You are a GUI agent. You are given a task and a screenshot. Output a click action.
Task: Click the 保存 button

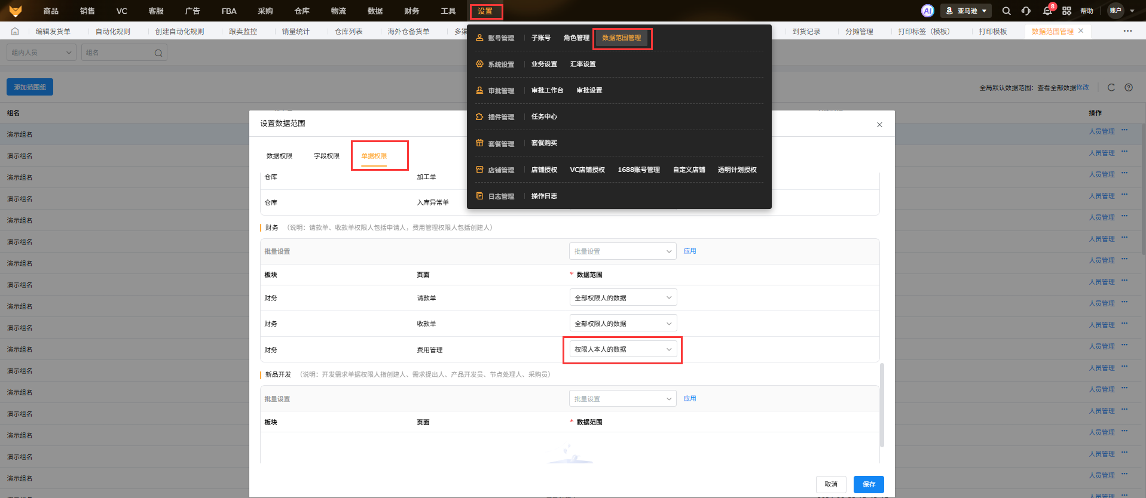(869, 484)
